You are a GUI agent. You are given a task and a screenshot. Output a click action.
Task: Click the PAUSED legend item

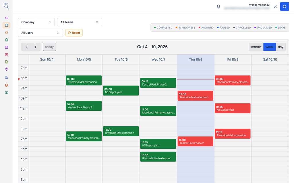[223, 27]
